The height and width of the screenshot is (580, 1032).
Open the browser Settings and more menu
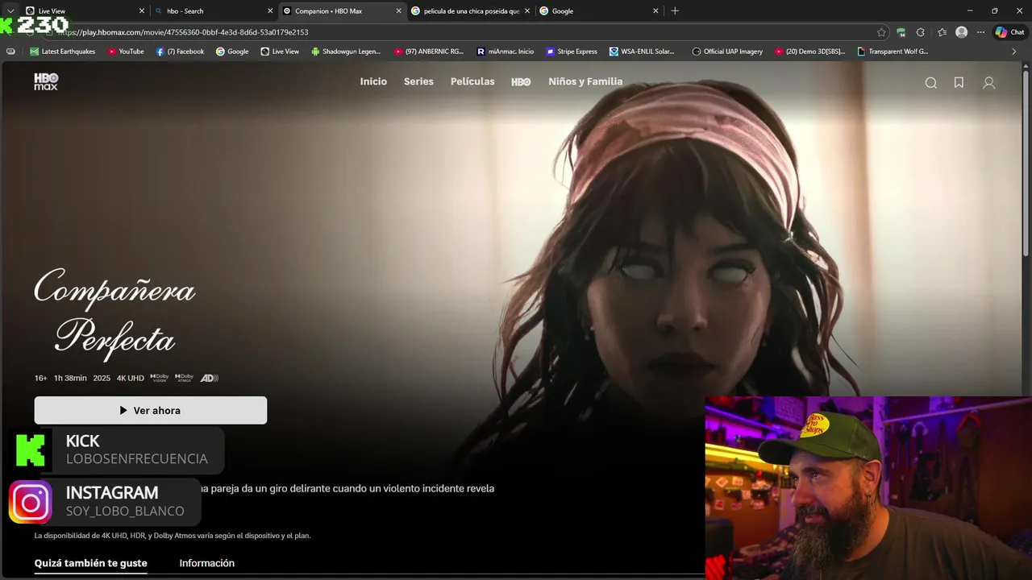click(980, 32)
